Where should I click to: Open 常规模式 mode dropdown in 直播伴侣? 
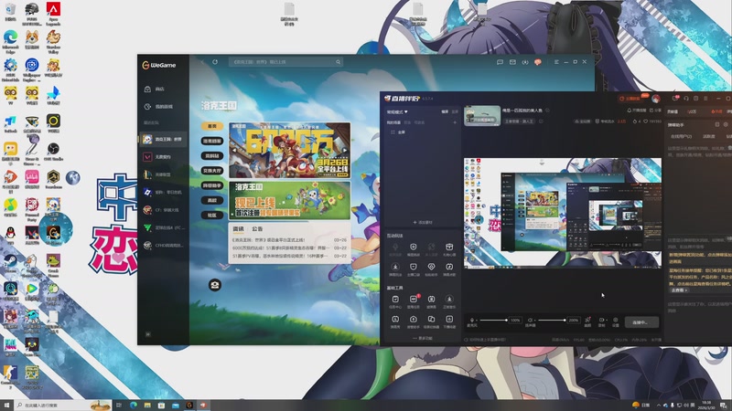397,111
